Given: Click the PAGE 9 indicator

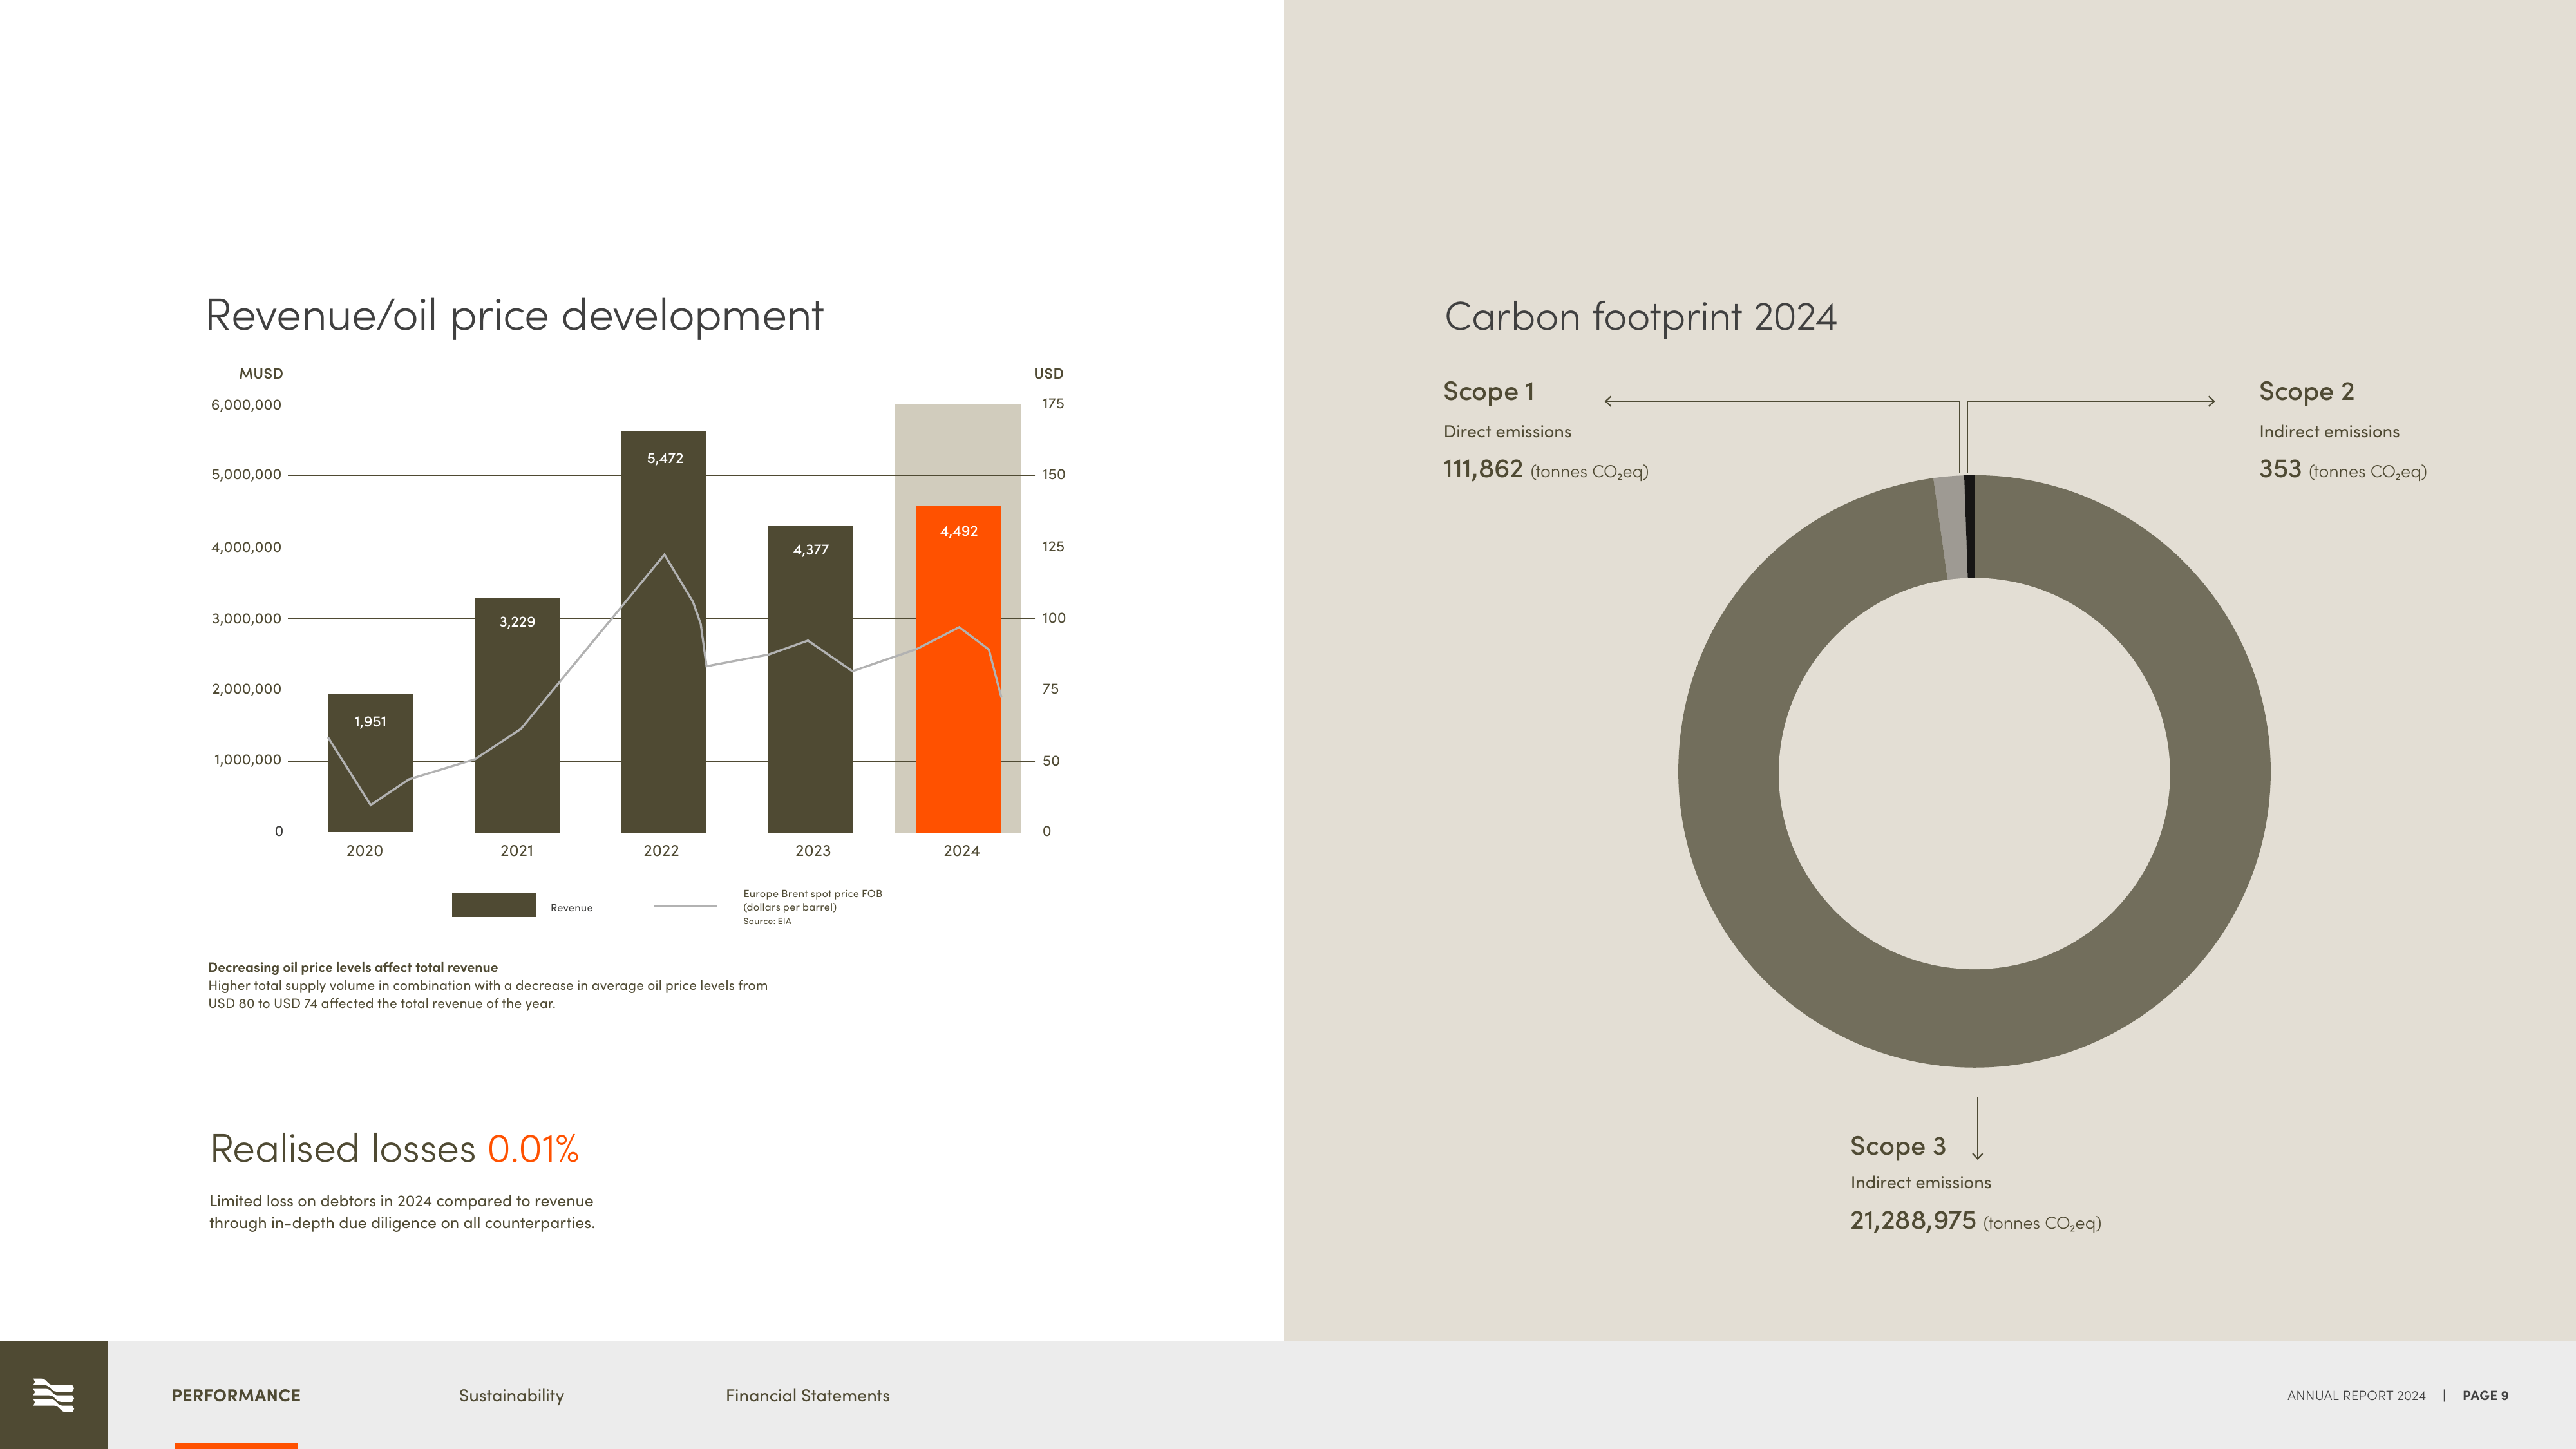Looking at the screenshot, I should pyautogui.click(x=2485, y=1395).
